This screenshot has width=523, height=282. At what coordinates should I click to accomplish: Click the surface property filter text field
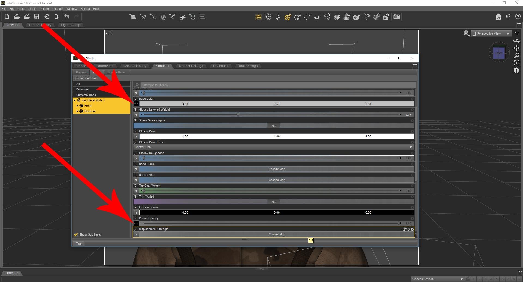(x=278, y=85)
